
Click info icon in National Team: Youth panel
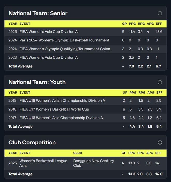point(160,82)
